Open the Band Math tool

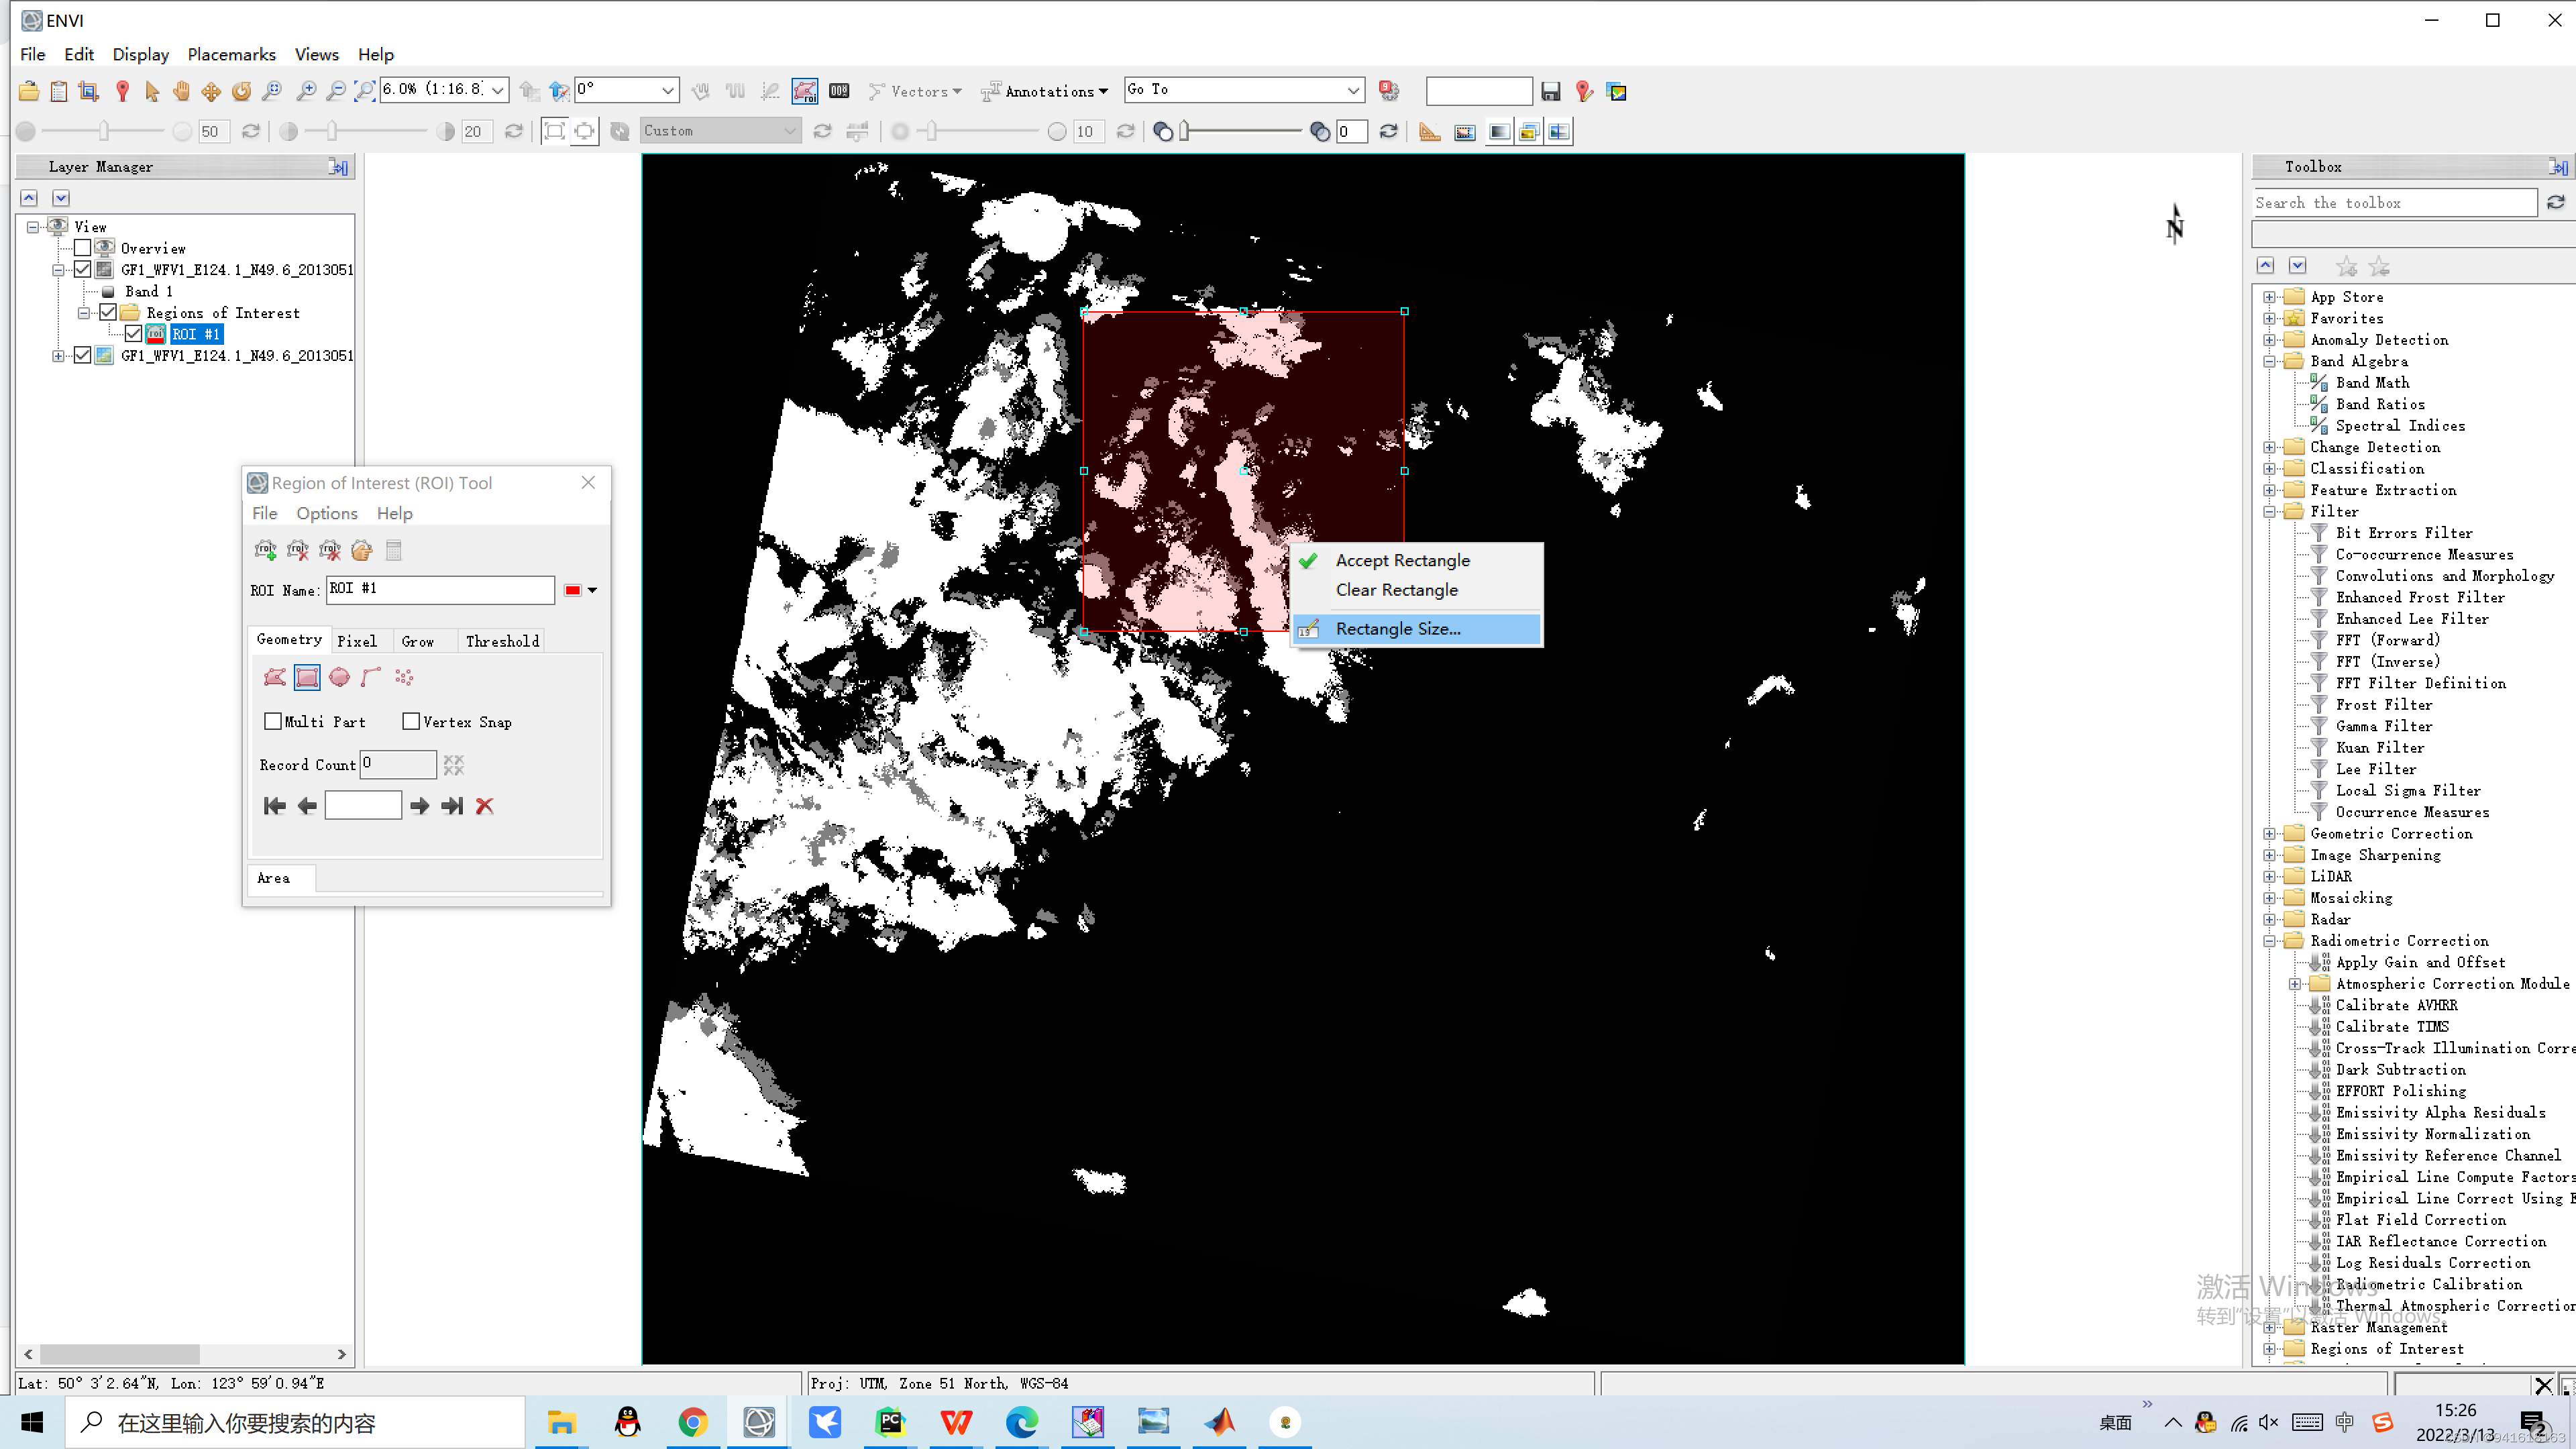[2372, 383]
